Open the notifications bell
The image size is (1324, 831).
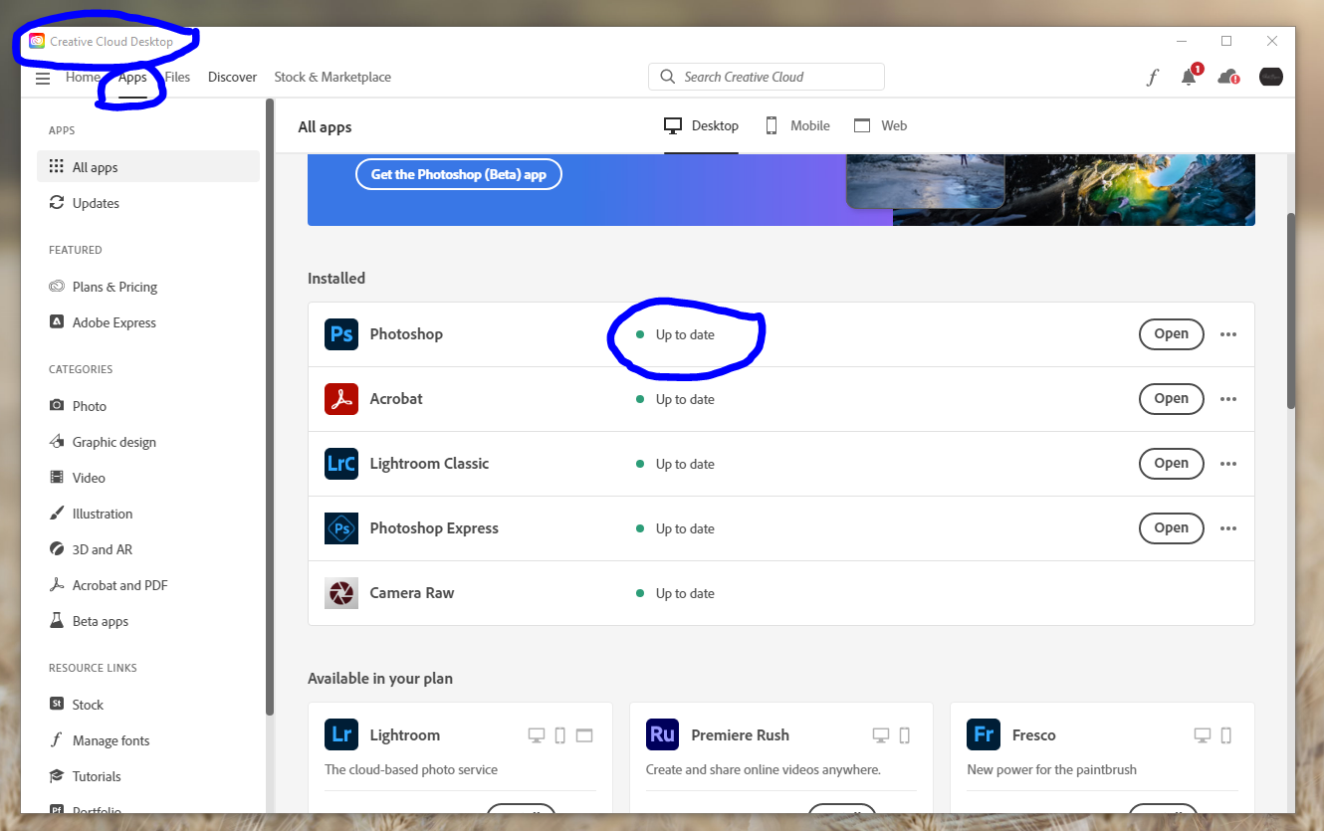[1189, 77]
